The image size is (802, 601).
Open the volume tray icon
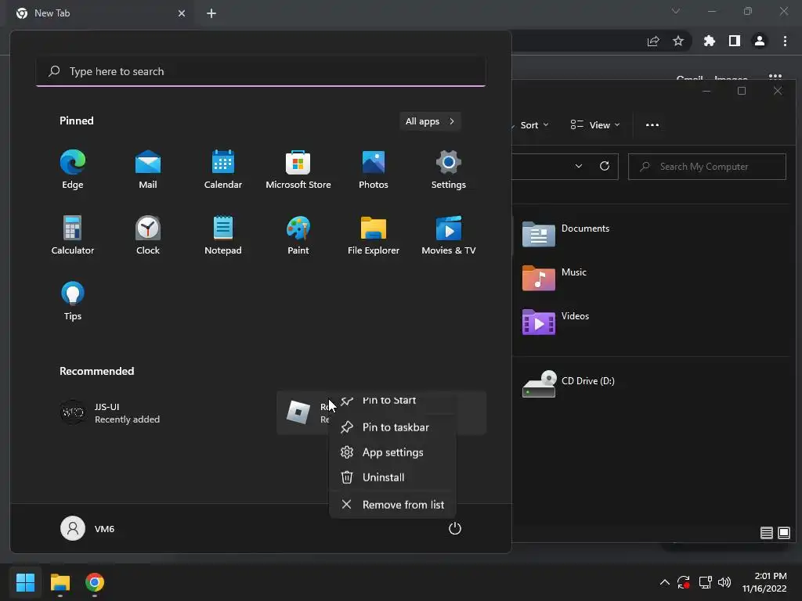[724, 582]
